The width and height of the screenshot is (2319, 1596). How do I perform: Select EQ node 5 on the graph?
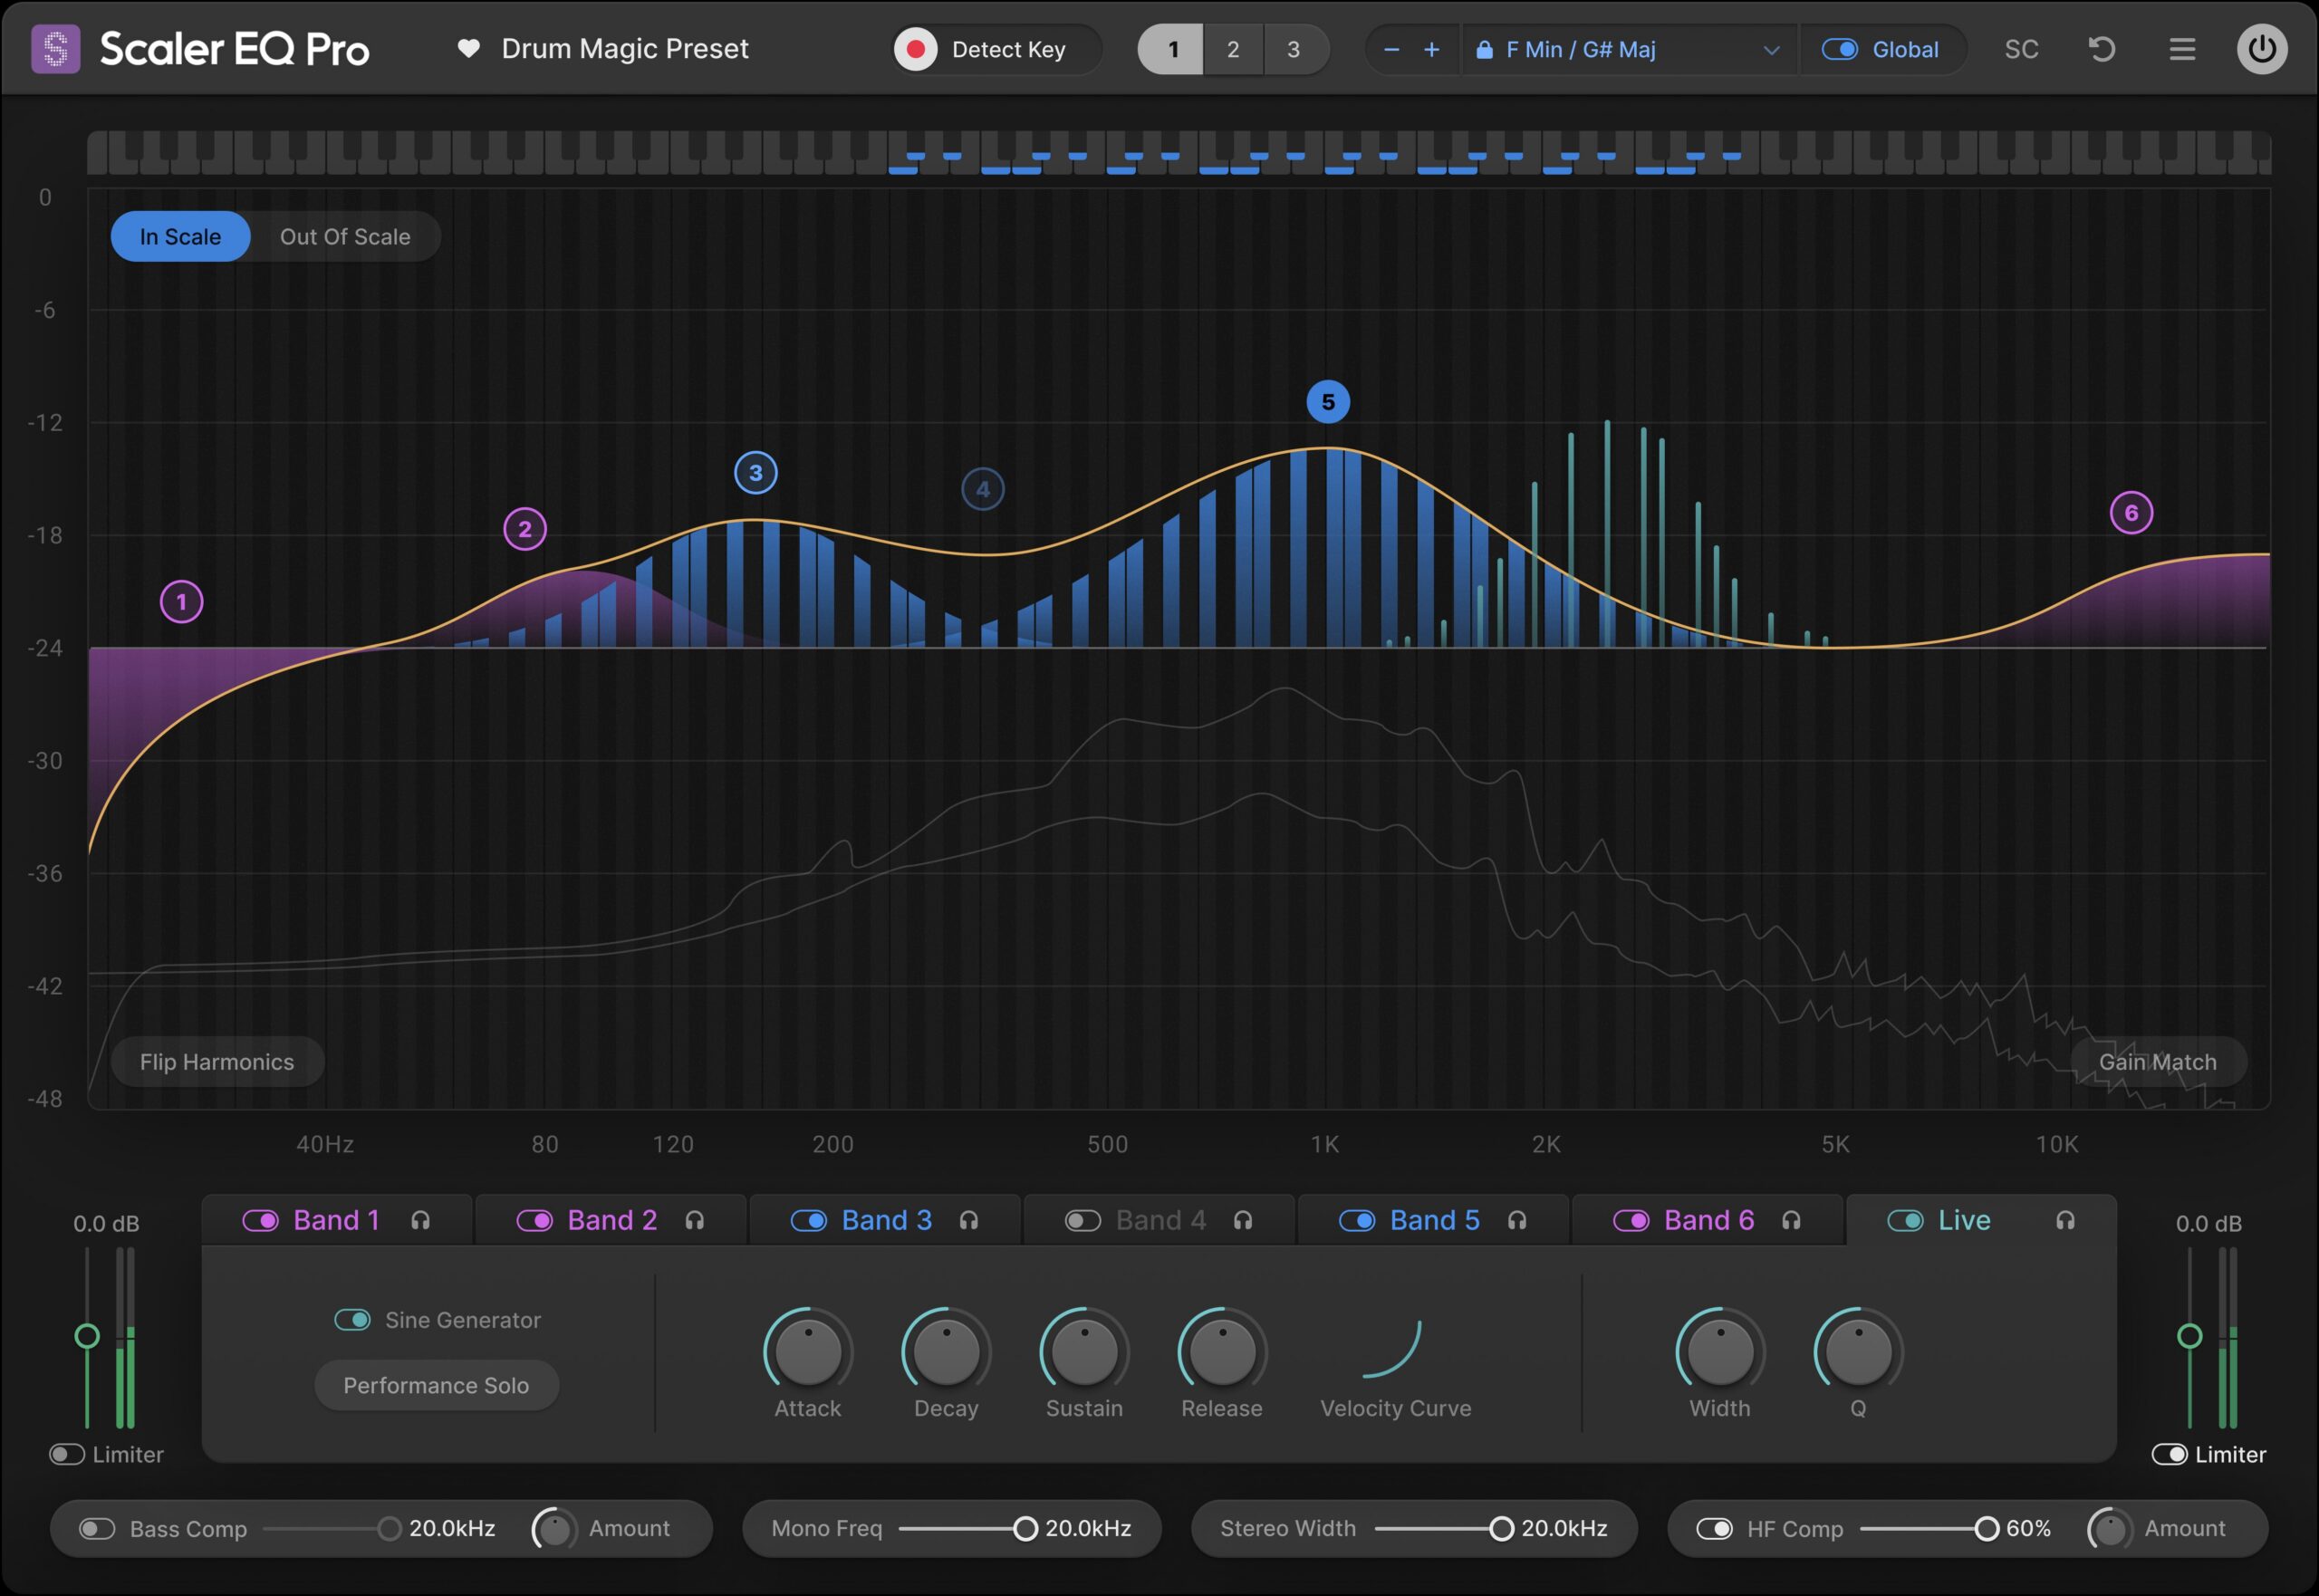coord(1328,402)
